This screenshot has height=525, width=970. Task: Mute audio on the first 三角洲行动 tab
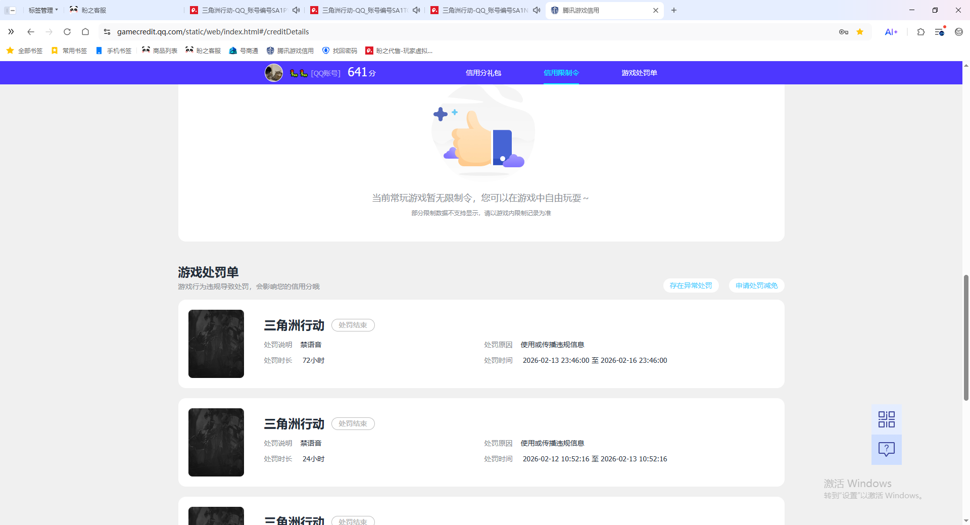click(x=296, y=10)
